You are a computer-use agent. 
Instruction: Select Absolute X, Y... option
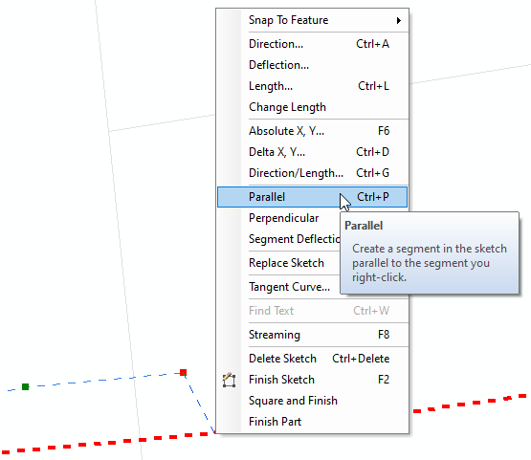[312, 131]
